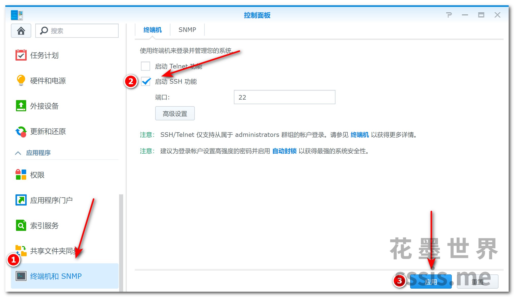Click the Advanced Settings (高级设置) button
This screenshot has height=297, width=514.
pyautogui.click(x=175, y=114)
